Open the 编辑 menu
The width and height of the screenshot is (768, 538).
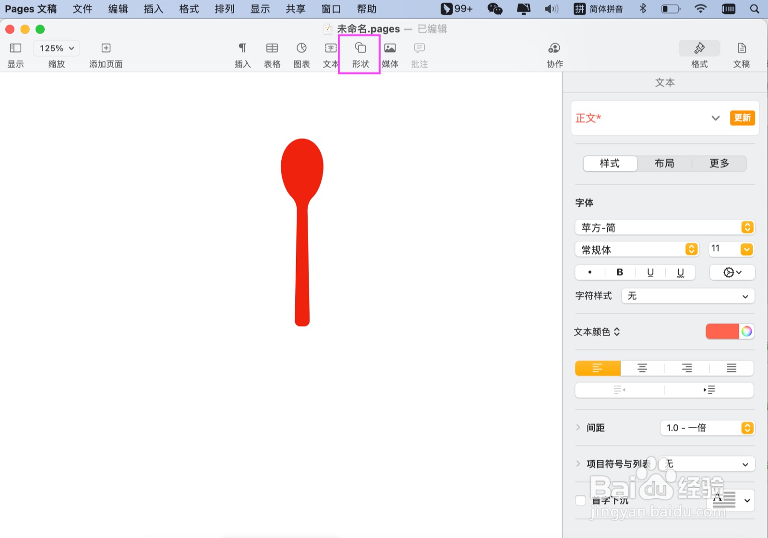tap(118, 9)
